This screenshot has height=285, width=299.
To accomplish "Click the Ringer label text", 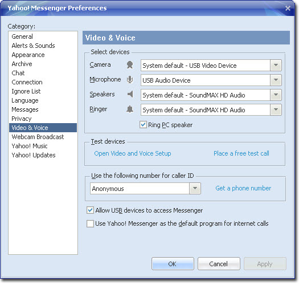I will [x=99, y=109].
